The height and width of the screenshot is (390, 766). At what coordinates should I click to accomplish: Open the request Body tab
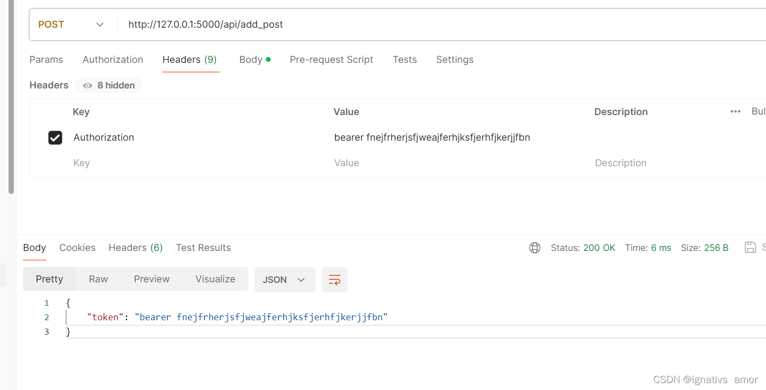click(x=255, y=60)
